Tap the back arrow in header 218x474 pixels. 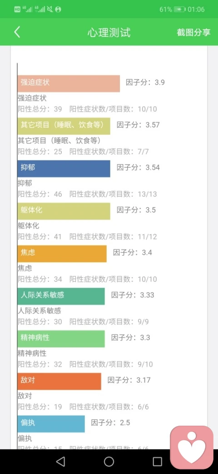17,32
